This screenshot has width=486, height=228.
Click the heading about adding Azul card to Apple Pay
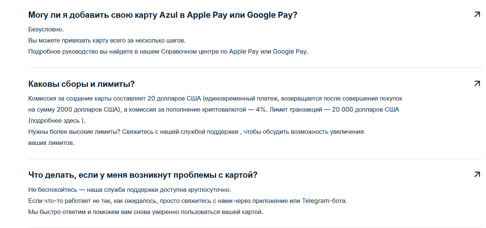point(162,15)
